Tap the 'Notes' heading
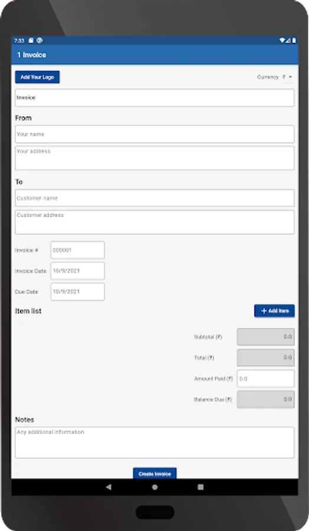 pyautogui.click(x=24, y=419)
